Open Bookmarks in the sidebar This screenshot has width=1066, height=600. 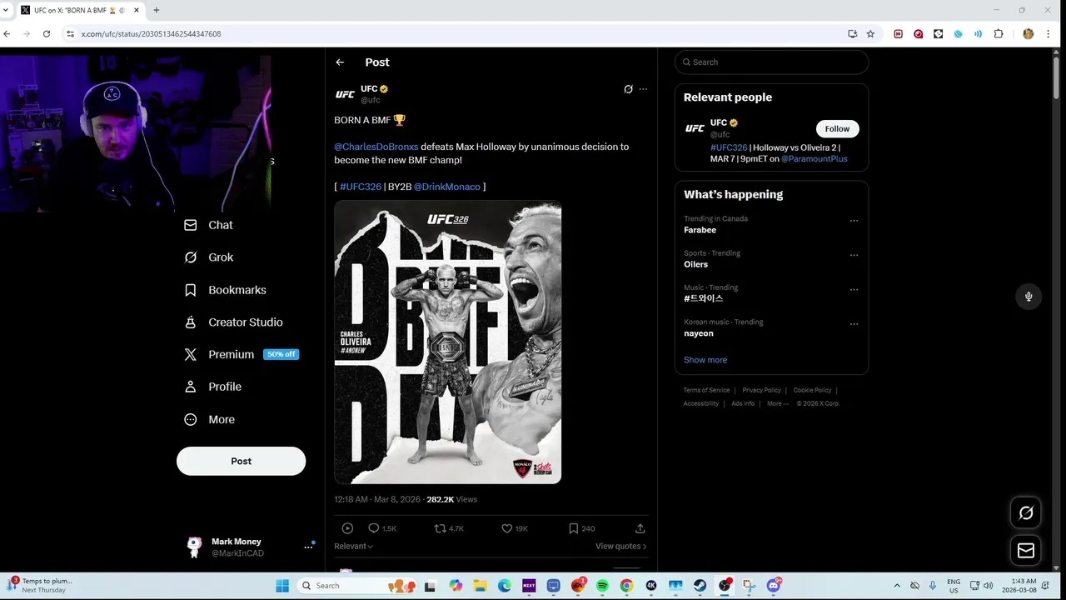point(225,290)
